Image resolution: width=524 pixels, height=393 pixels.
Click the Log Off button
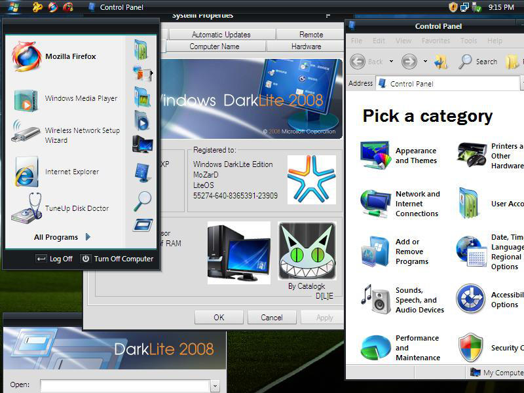pos(55,259)
